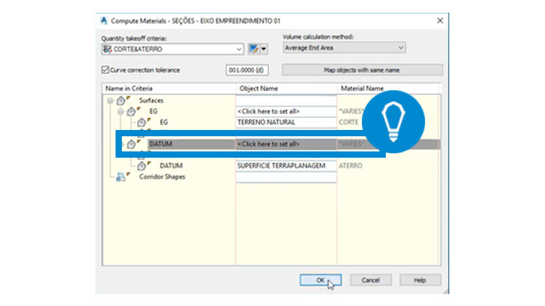Select the Surfaces tree row
Image resolution: width=545 pixels, height=306 pixels.
151,100
